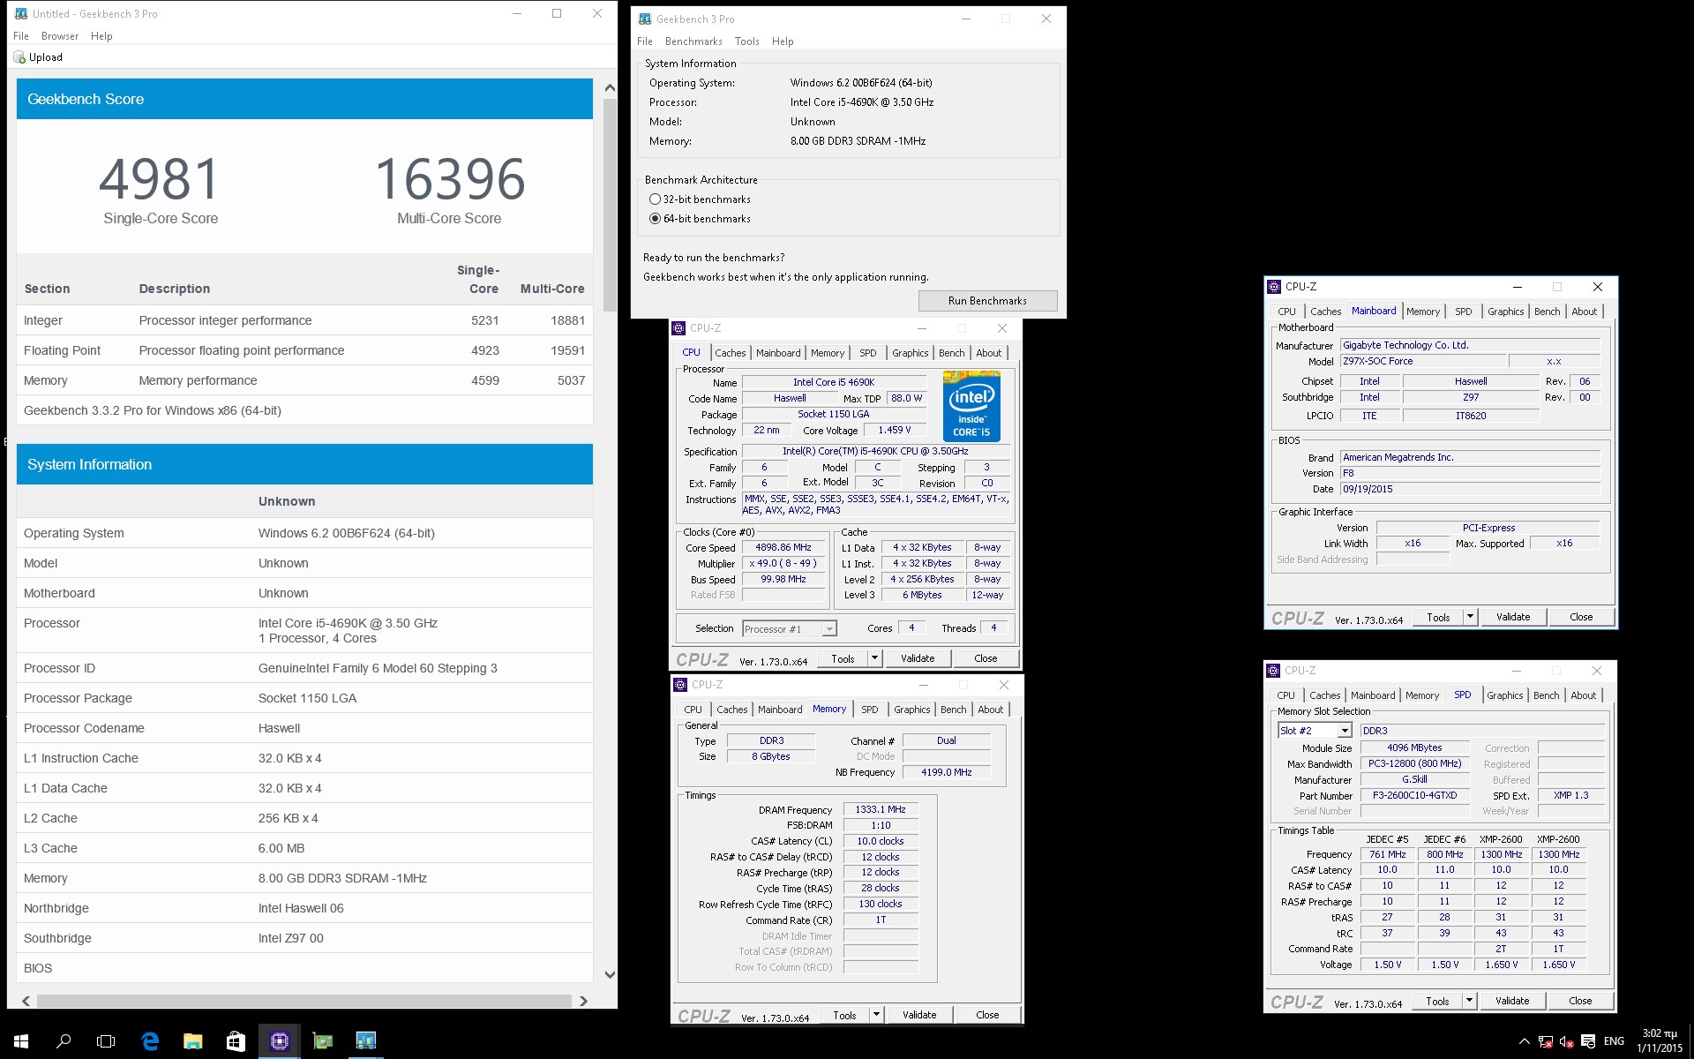
Task: Click the Memory performance row in results
Action: (x=304, y=380)
